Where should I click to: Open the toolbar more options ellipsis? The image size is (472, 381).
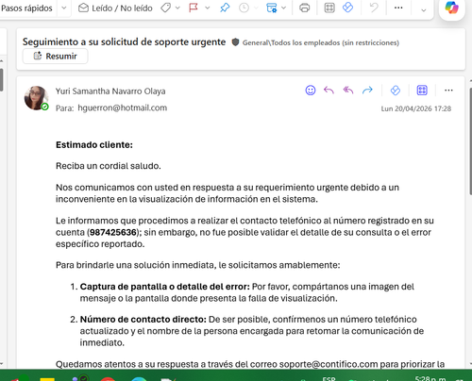[x=398, y=8]
